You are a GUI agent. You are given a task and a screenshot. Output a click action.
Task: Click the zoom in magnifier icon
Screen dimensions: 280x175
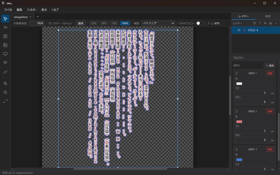(5, 83)
